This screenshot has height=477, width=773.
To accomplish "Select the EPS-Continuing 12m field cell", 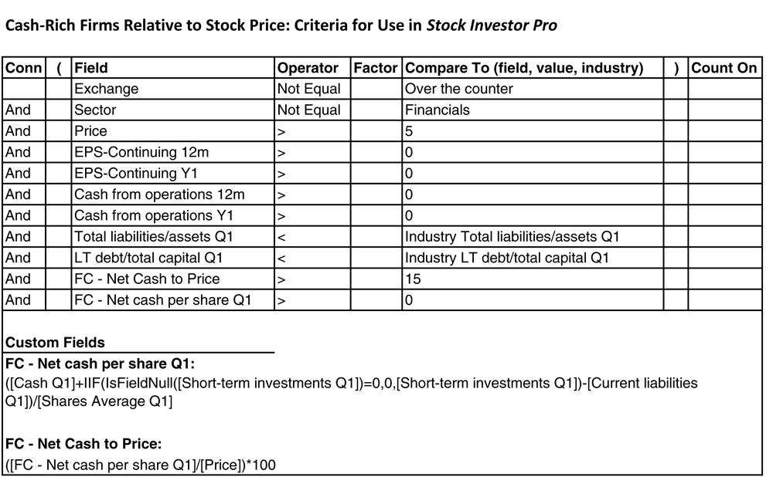I will (x=172, y=152).
